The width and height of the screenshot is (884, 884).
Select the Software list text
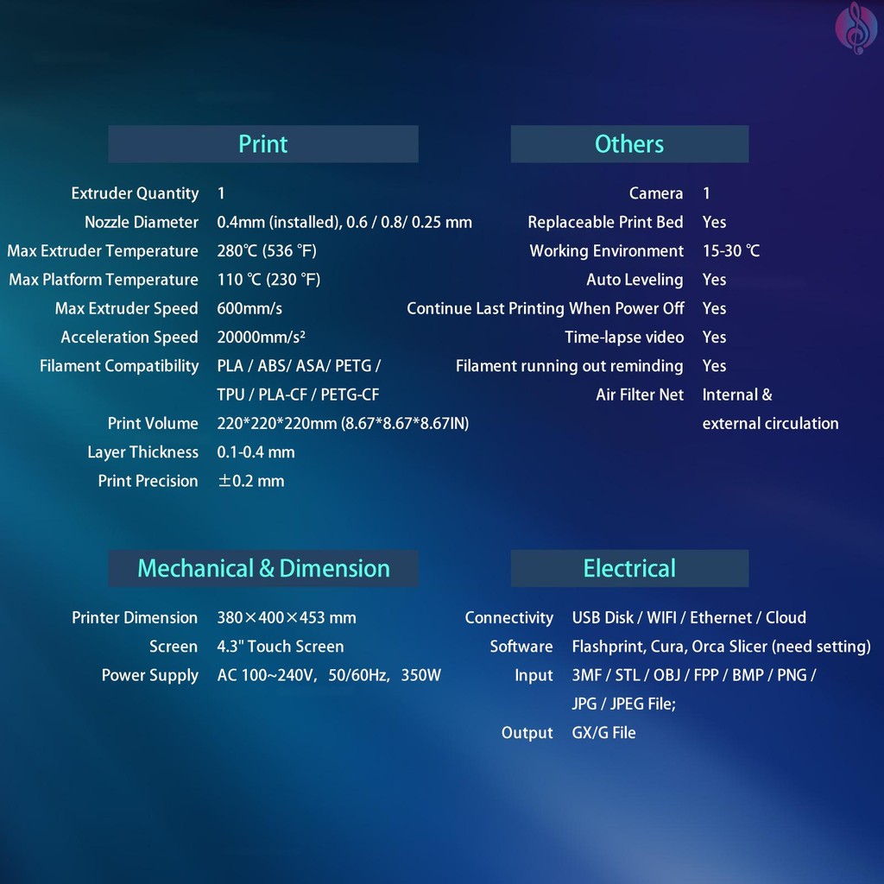pos(721,647)
